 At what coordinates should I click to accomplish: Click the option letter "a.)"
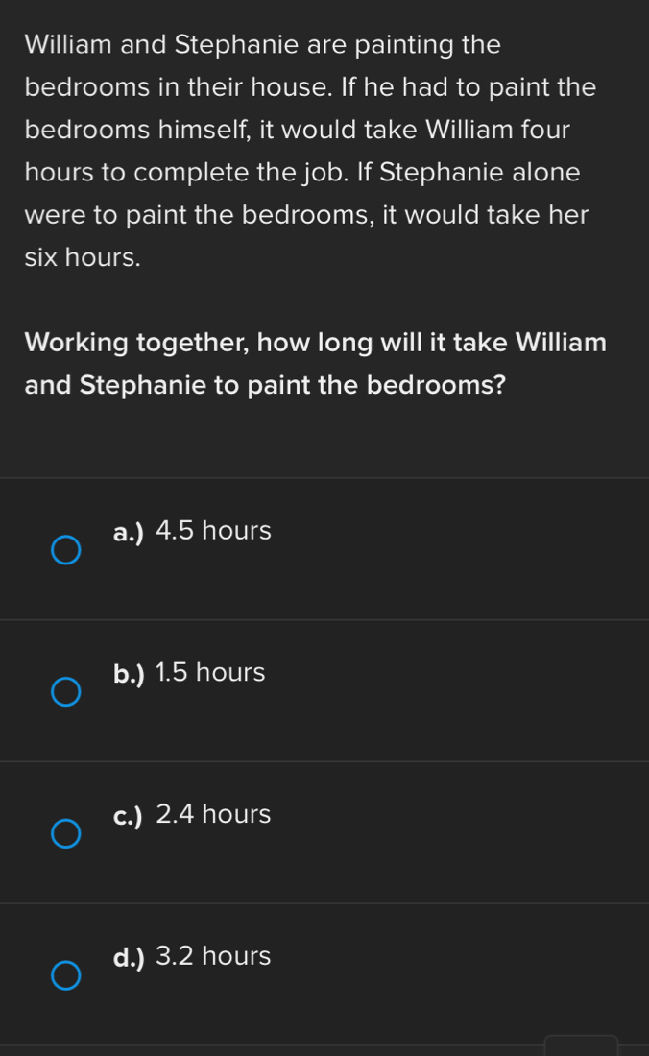[128, 532]
